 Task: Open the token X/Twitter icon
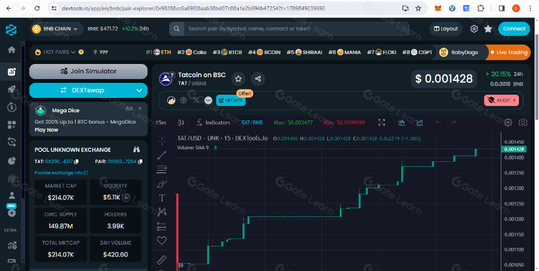[196, 100]
